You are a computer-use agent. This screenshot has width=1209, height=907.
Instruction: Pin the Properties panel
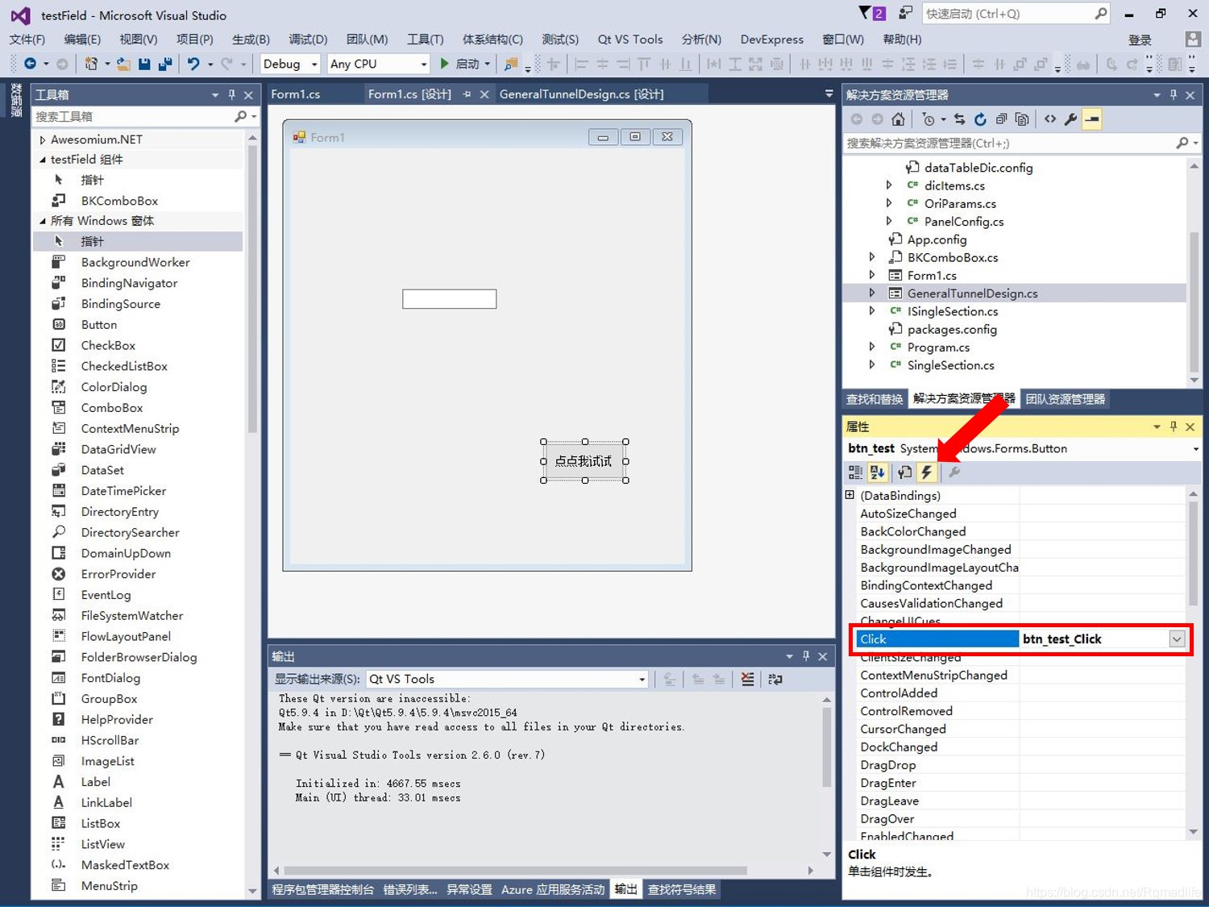[1174, 426]
